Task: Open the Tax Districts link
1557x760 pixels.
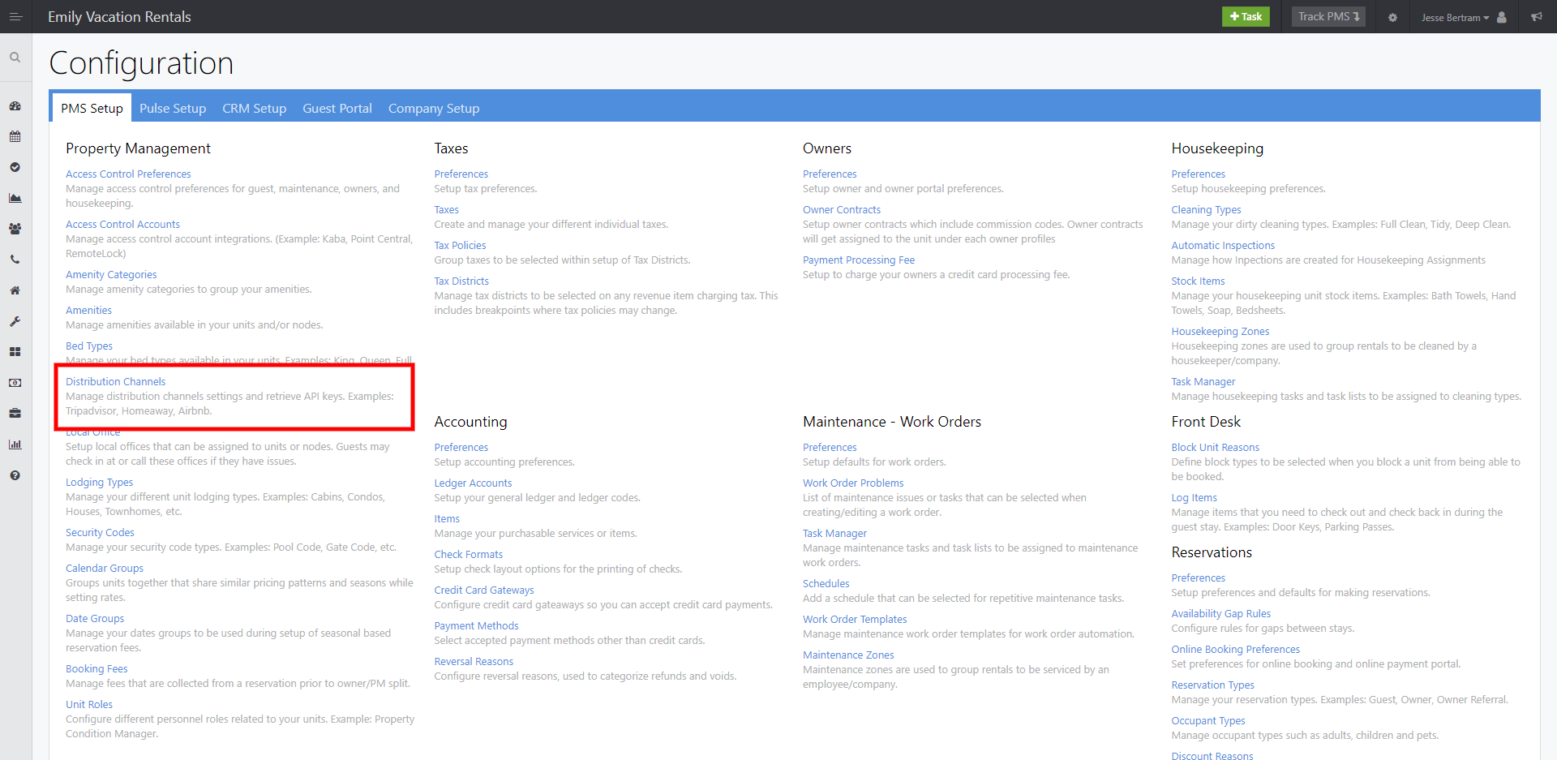Action: tap(461, 281)
